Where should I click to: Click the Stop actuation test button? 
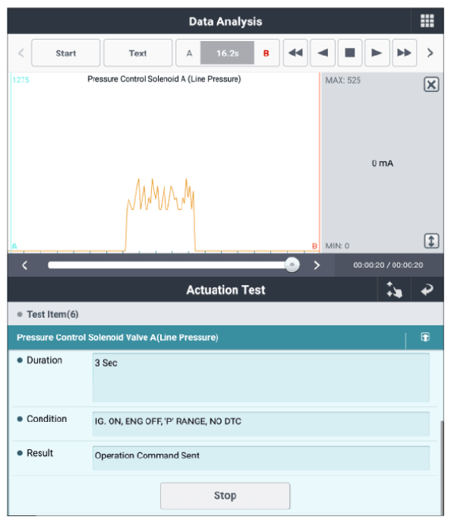coord(225,496)
